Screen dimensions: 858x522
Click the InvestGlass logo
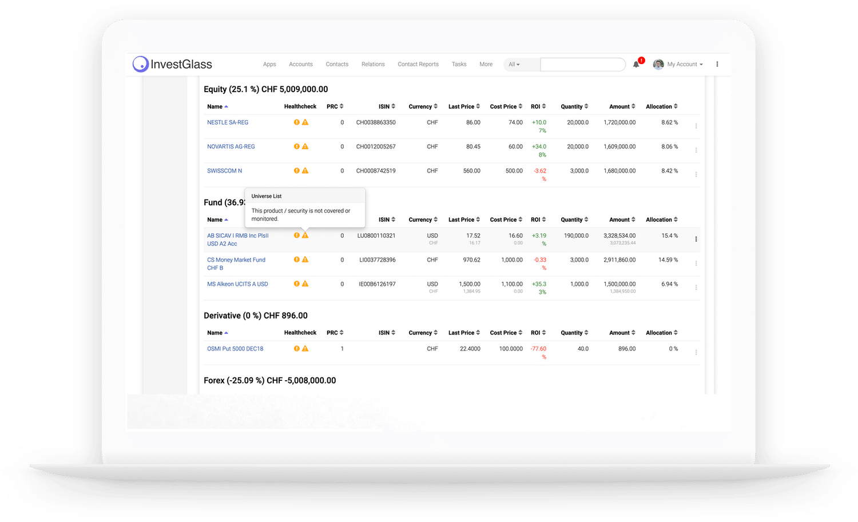tap(172, 64)
